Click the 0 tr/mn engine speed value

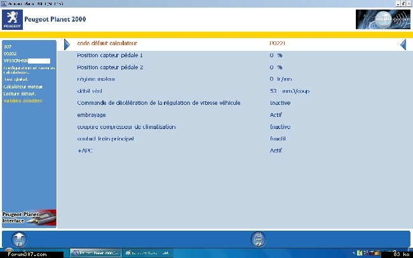[x=281, y=79]
